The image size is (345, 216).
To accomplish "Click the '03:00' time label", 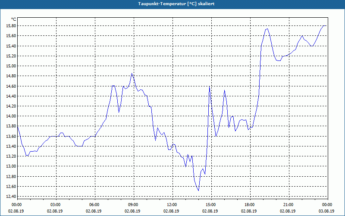I will point(56,205).
